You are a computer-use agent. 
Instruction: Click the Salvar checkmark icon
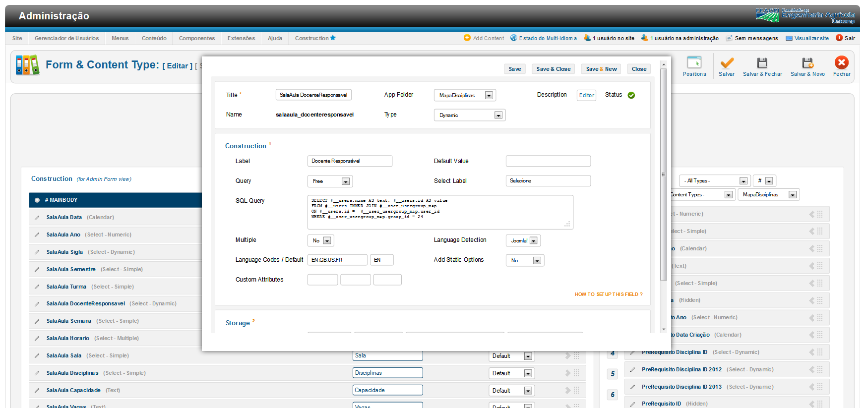(727, 63)
